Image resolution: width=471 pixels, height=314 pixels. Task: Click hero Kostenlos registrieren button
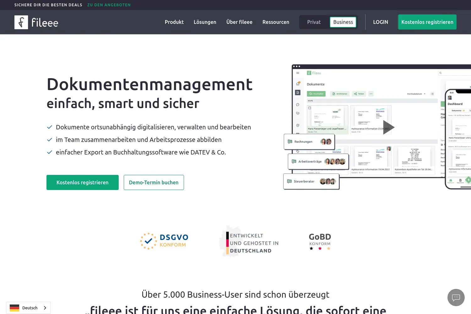pos(83,182)
